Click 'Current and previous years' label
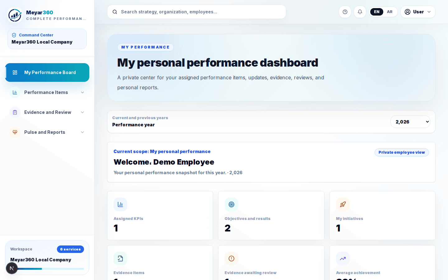448x280 pixels. click(x=140, y=118)
